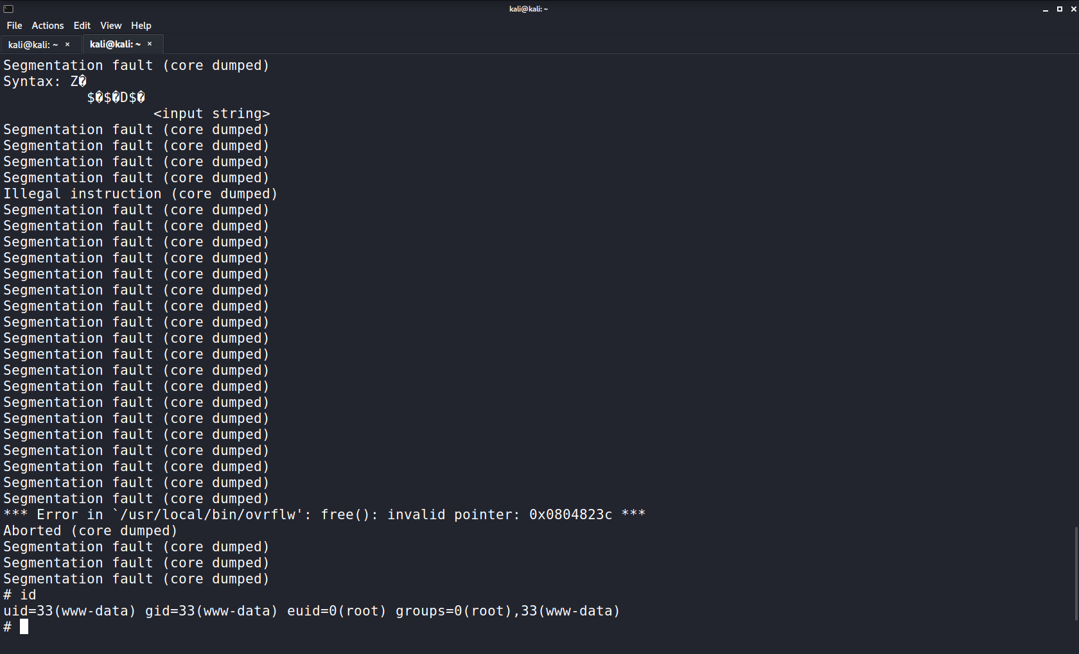Close the second kali@kali tab

pyautogui.click(x=150, y=44)
